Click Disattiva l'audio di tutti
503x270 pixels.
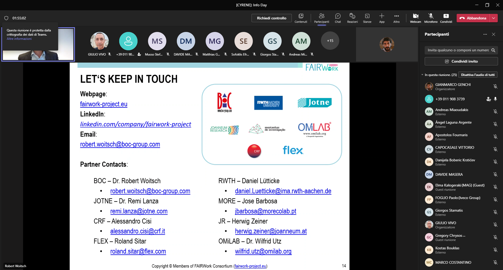[x=478, y=75]
